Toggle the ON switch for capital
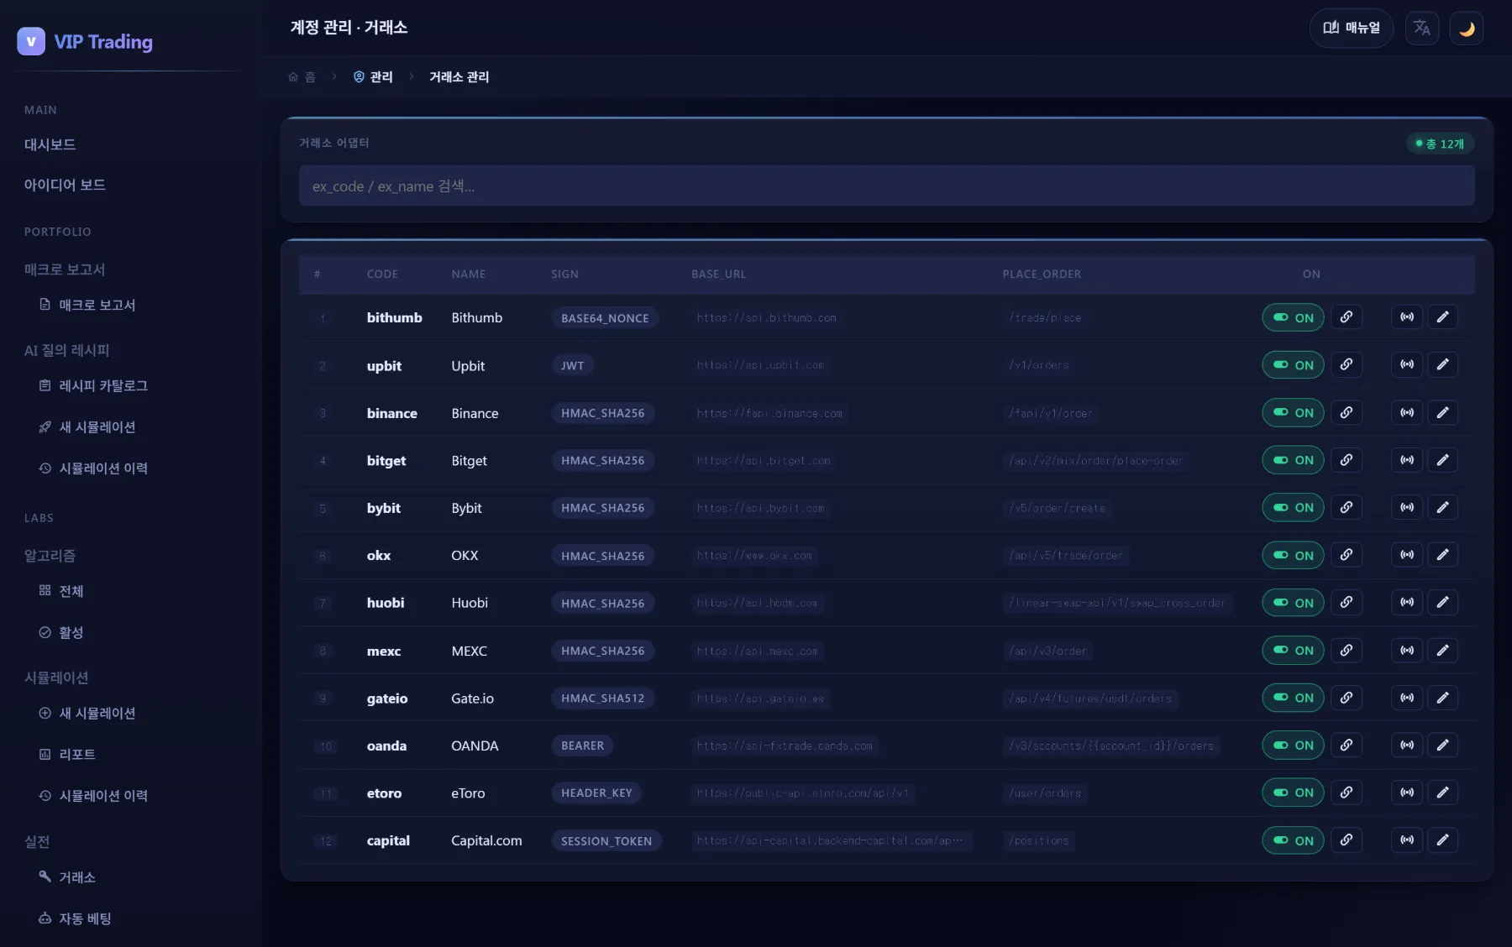Screen dimensions: 1512x947 click(1293, 840)
